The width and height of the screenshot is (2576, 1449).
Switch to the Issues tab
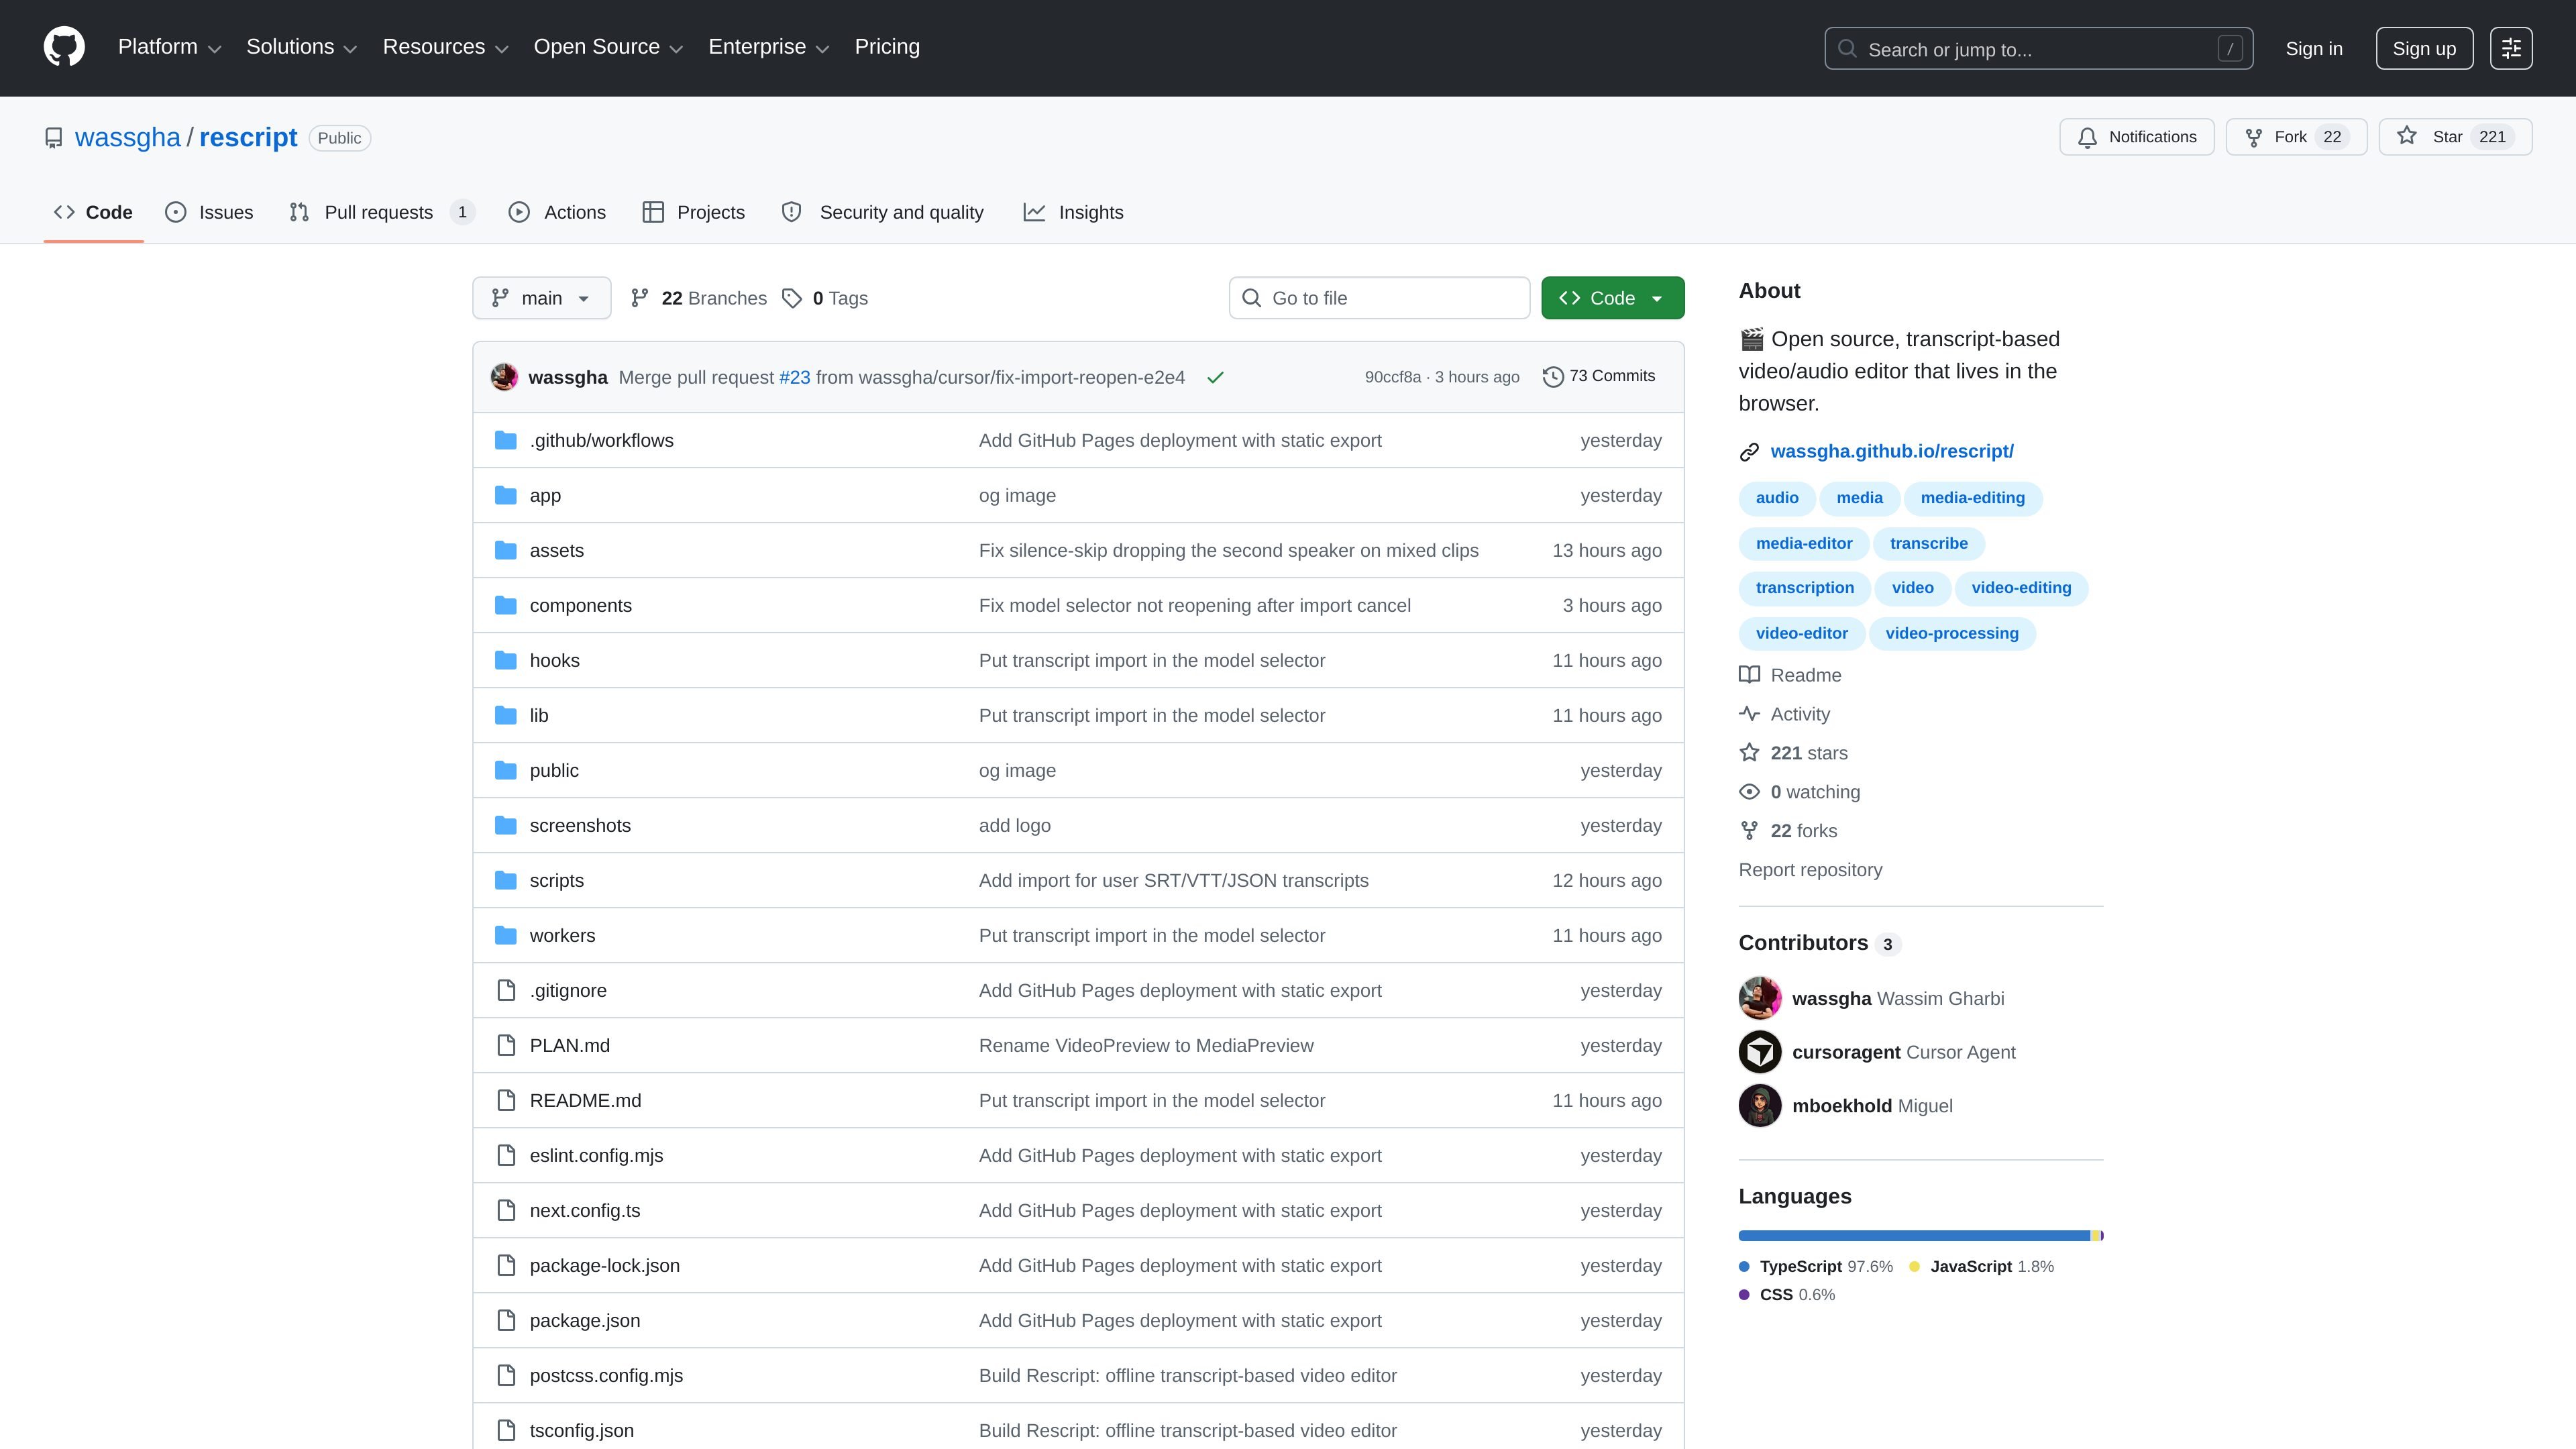tap(209, 212)
